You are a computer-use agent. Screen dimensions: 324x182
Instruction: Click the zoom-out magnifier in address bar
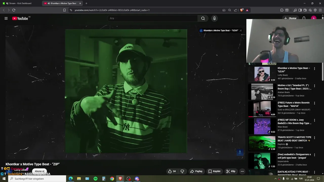230,10
